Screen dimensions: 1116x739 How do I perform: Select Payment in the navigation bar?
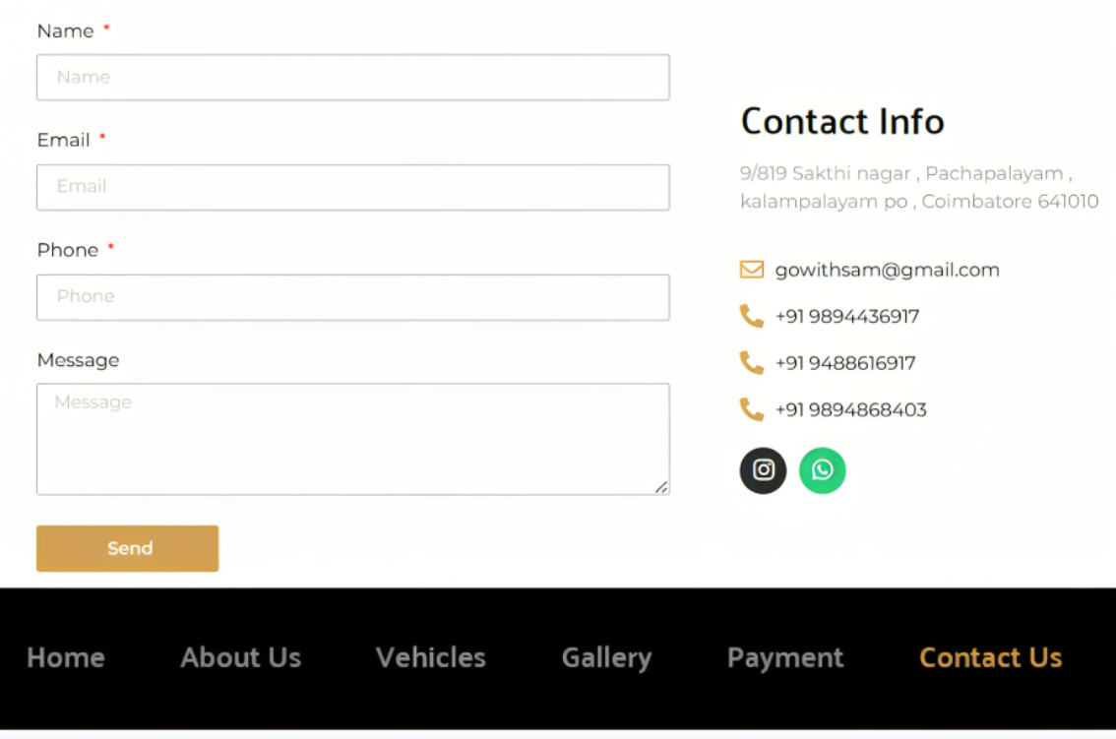[x=785, y=657]
